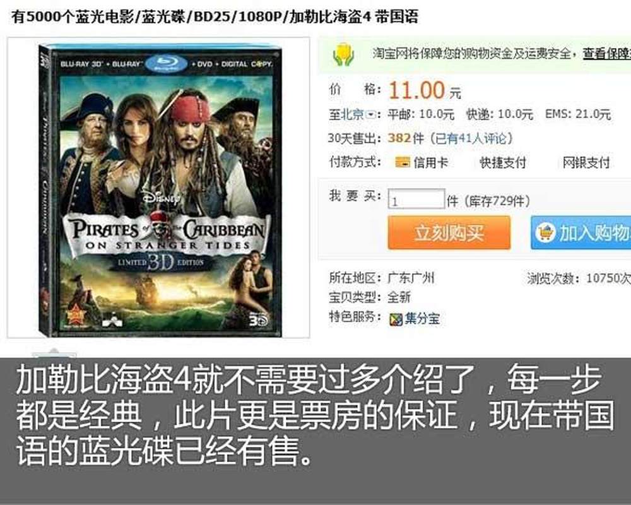
Task: Click the 3D badge on cover corner
Action: [258, 320]
